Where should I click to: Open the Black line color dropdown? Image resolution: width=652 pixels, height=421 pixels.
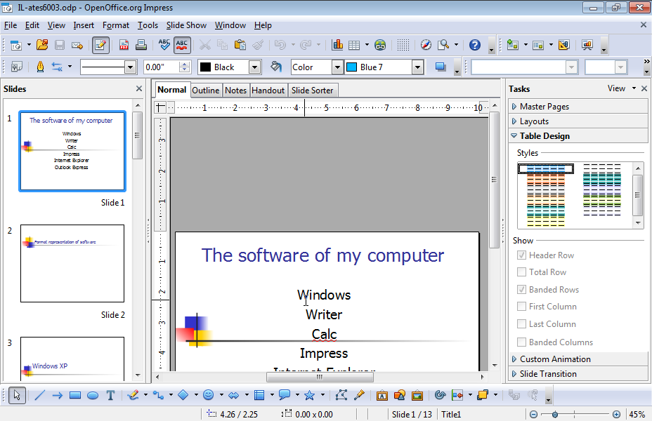click(x=254, y=67)
